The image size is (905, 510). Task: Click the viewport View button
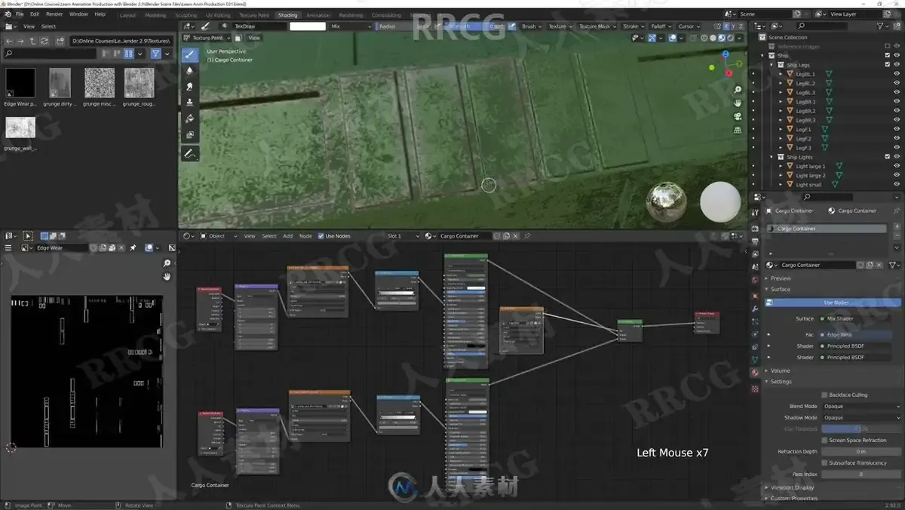pyautogui.click(x=254, y=38)
